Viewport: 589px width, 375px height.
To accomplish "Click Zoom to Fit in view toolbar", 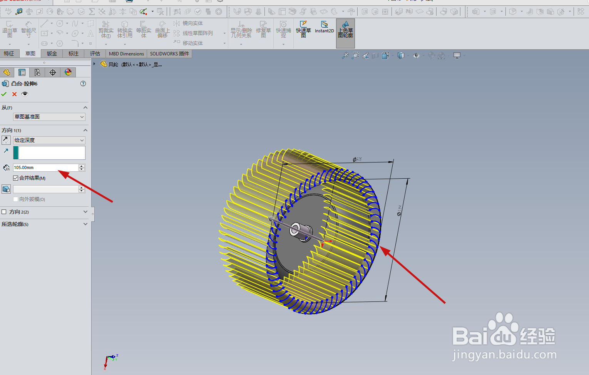I will coord(345,56).
